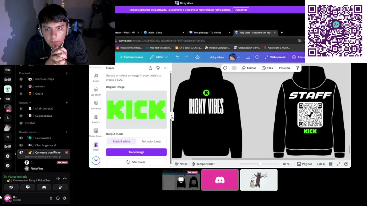The image size is (367, 206).
Task: Add channel to Canales de voz
Action: click(x=67, y=132)
